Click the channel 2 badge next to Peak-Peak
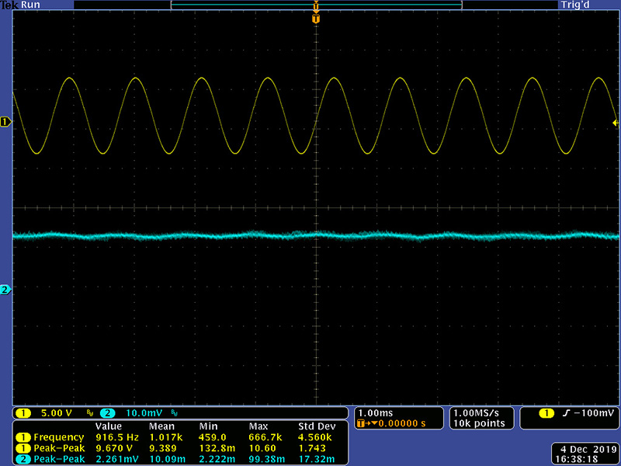Viewport: 621px width, 466px height. [23, 459]
